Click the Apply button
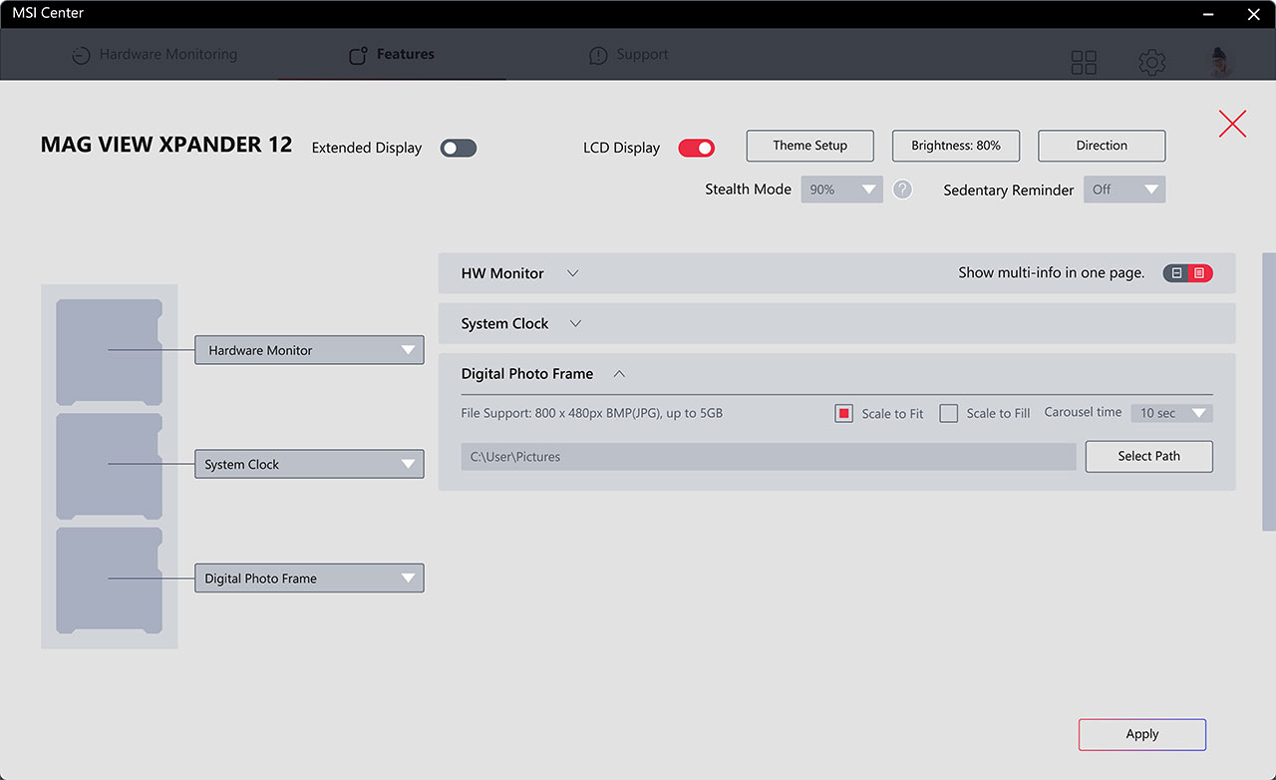 coord(1142,734)
